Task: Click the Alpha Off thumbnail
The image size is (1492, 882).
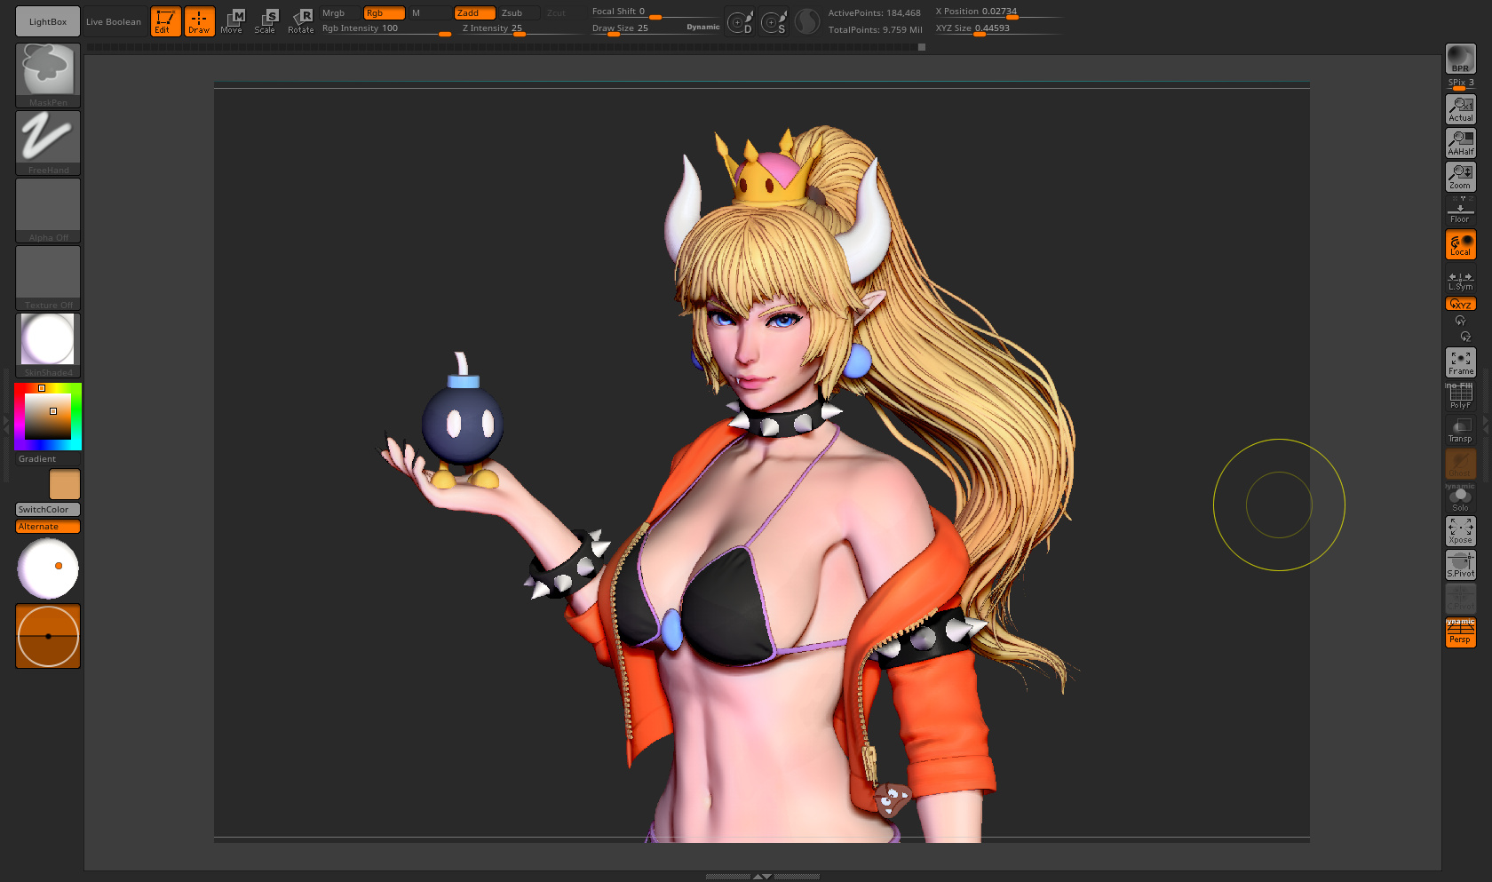Action: pos(48,211)
